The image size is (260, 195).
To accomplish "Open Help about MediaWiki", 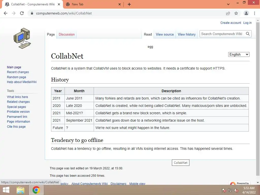I will [x=22, y=82].
